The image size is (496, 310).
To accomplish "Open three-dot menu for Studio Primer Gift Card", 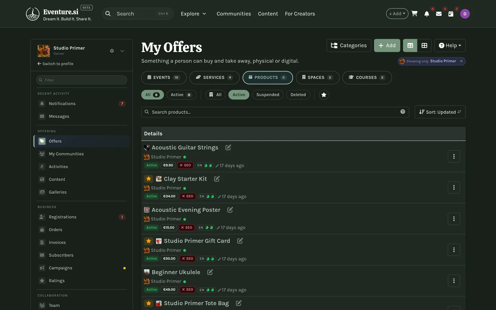I will 454,250.
